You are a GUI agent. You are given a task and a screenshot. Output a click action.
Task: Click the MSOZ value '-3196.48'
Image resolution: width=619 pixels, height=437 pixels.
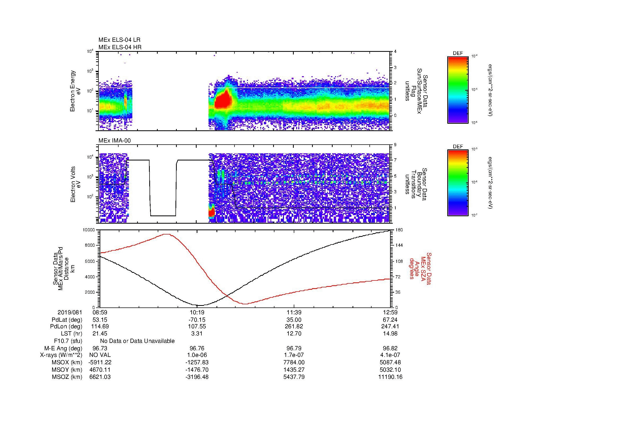click(x=197, y=377)
